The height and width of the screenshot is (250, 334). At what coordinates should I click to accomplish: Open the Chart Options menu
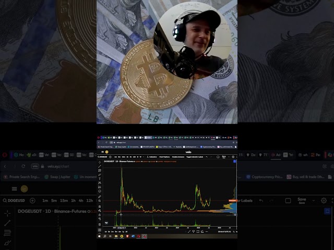(x=164, y=156)
